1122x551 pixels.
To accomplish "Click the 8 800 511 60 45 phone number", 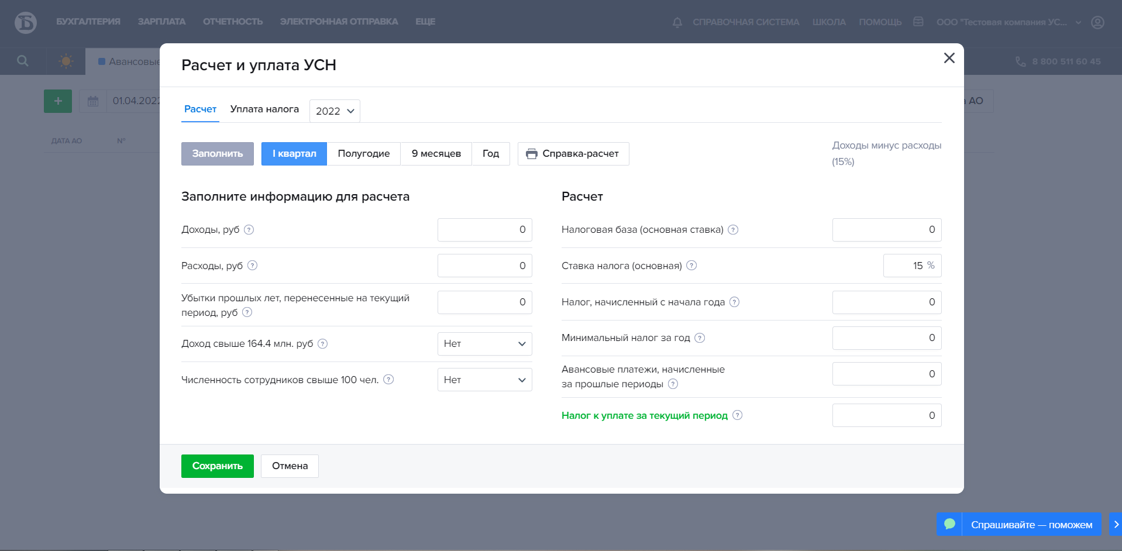I will [x=1066, y=61].
